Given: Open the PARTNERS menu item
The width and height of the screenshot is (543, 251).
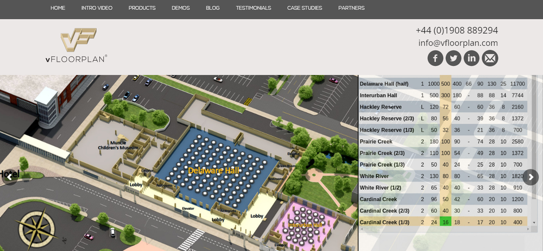Looking at the screenshot, I should click(351, 8).
